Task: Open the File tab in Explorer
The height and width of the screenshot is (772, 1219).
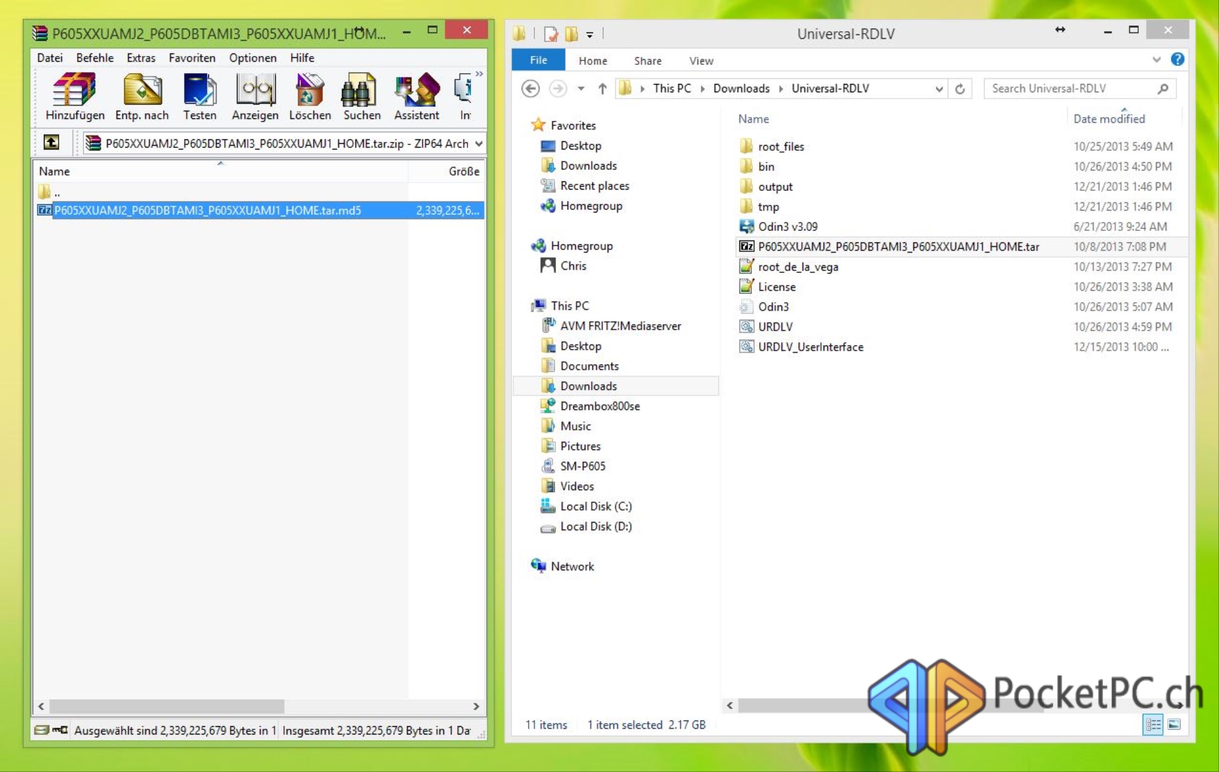Action: (x=538, y=60)
